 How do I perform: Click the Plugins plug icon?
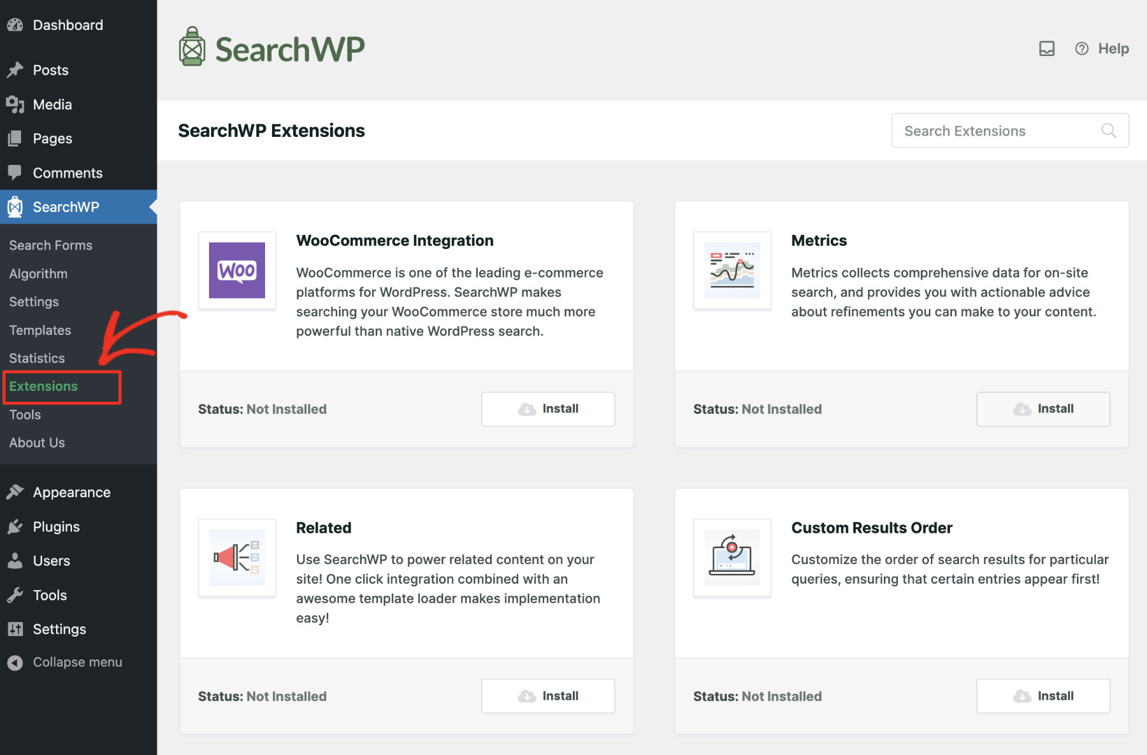click(15, 526)
